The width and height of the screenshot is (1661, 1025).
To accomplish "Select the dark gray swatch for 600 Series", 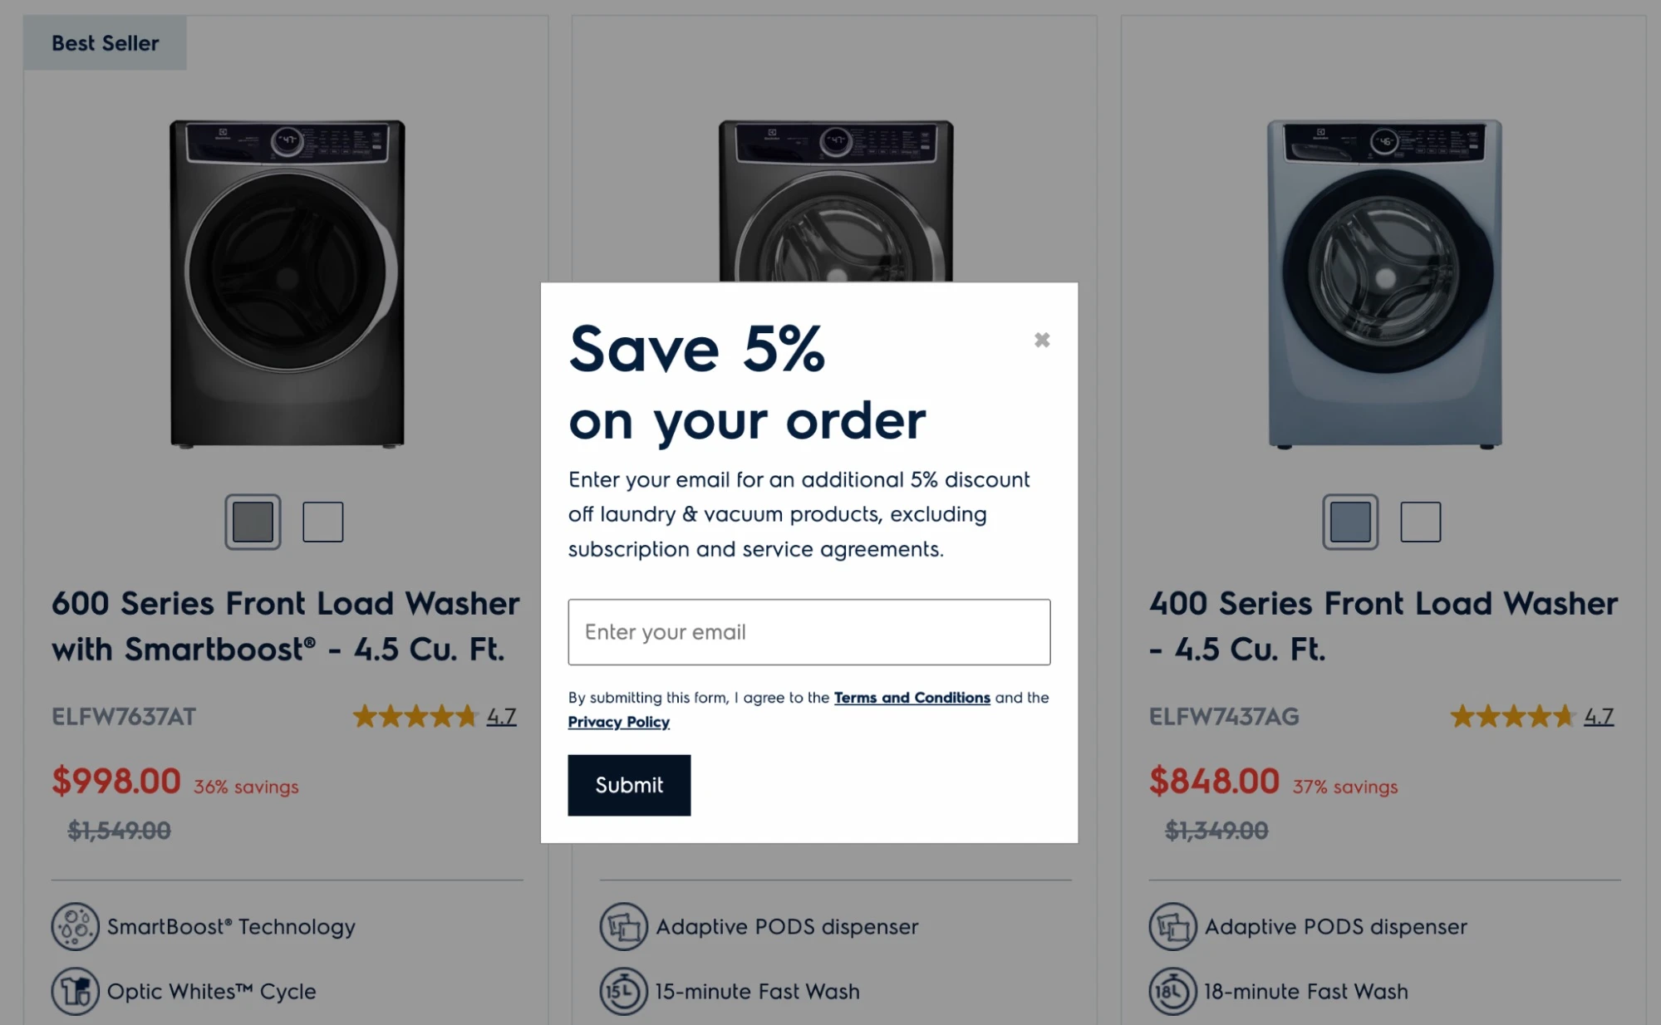I will point(253,522).
